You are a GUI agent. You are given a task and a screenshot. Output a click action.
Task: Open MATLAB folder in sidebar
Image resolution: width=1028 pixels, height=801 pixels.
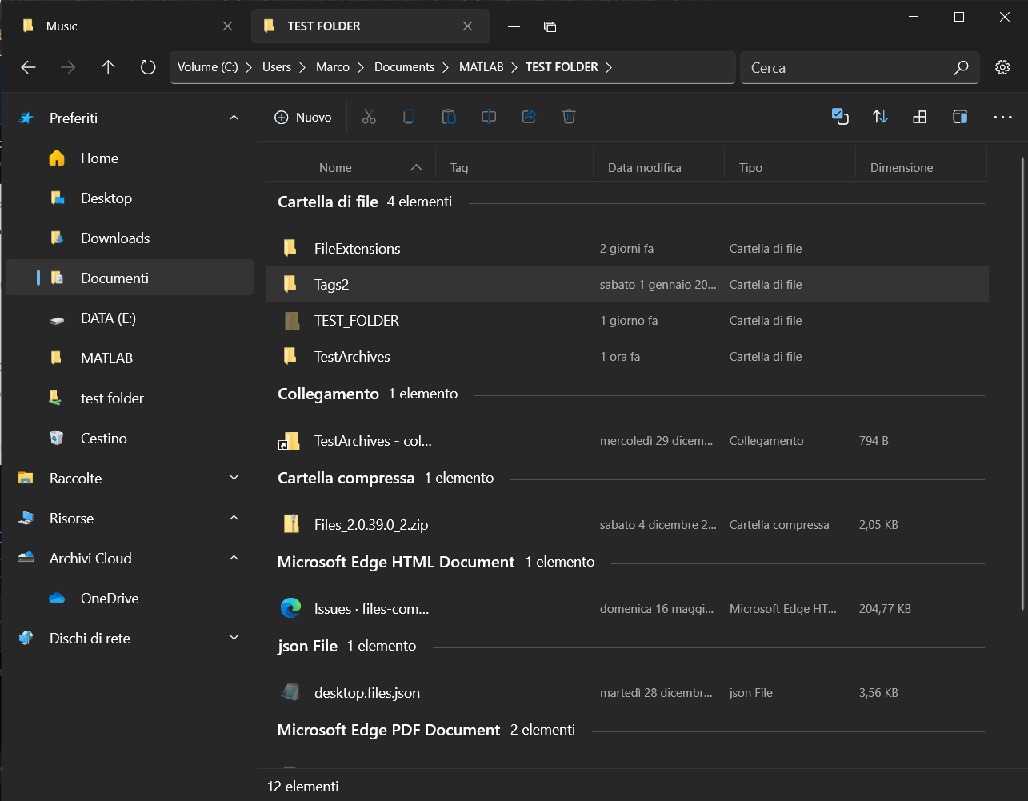tap(130, 358)
